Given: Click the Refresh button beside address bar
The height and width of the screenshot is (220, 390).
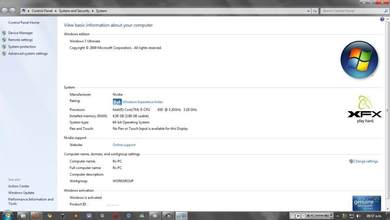Looking at the screenshot, I should click(x=315, y=11).
